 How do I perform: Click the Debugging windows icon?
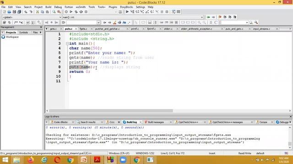point(174,12)
